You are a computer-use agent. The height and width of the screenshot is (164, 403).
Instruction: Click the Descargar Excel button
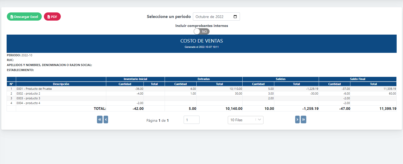click(x=24, y=17)
